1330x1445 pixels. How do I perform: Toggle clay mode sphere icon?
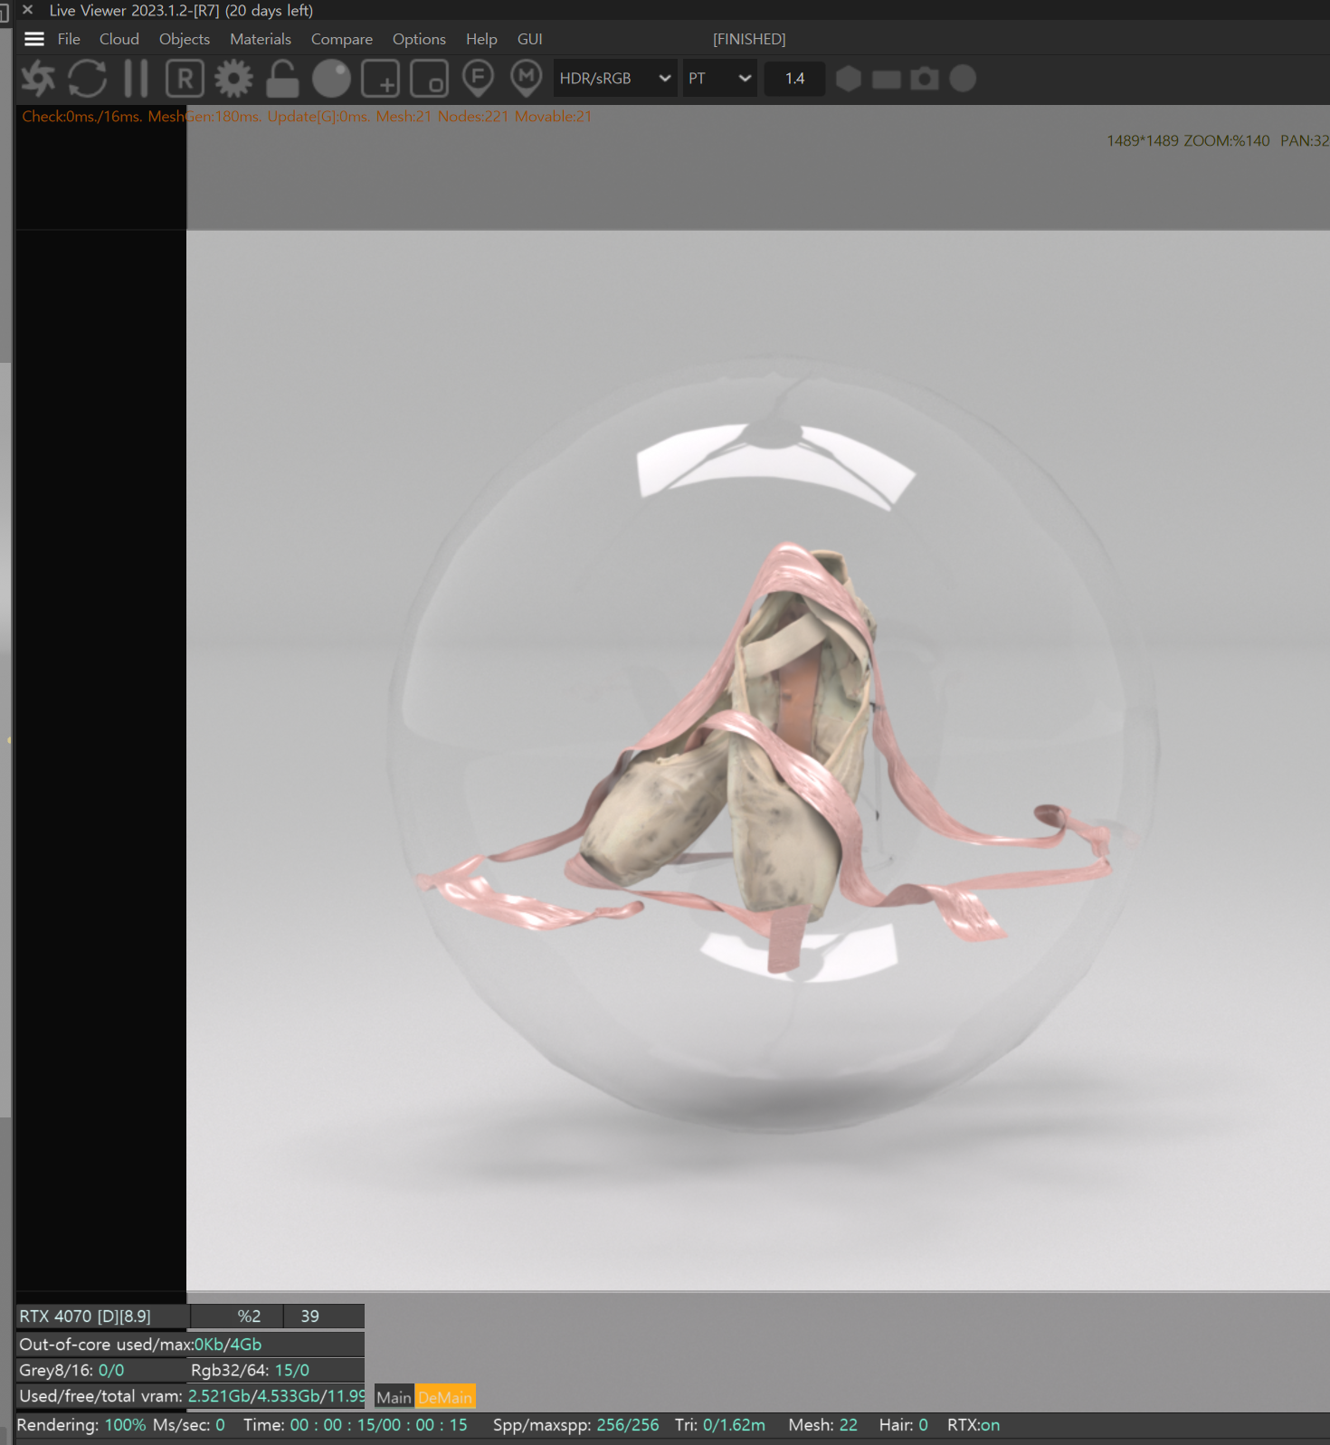331,79
